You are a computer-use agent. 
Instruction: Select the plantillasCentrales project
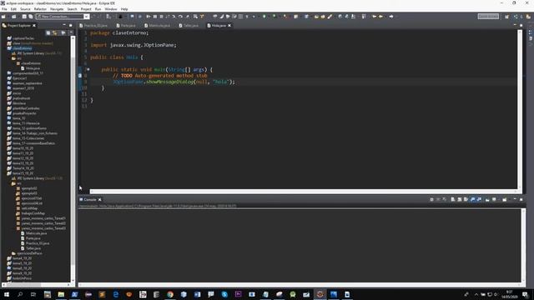26,108
